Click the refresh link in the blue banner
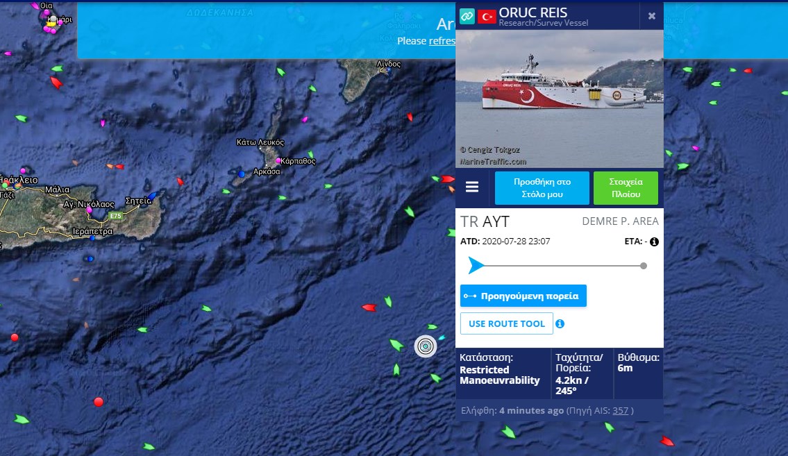 (442, 41)
